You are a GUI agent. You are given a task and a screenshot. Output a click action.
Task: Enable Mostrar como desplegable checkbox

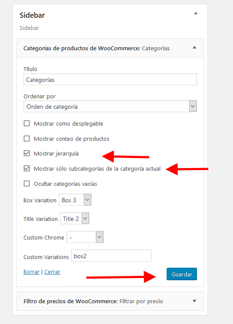point(27,123)
